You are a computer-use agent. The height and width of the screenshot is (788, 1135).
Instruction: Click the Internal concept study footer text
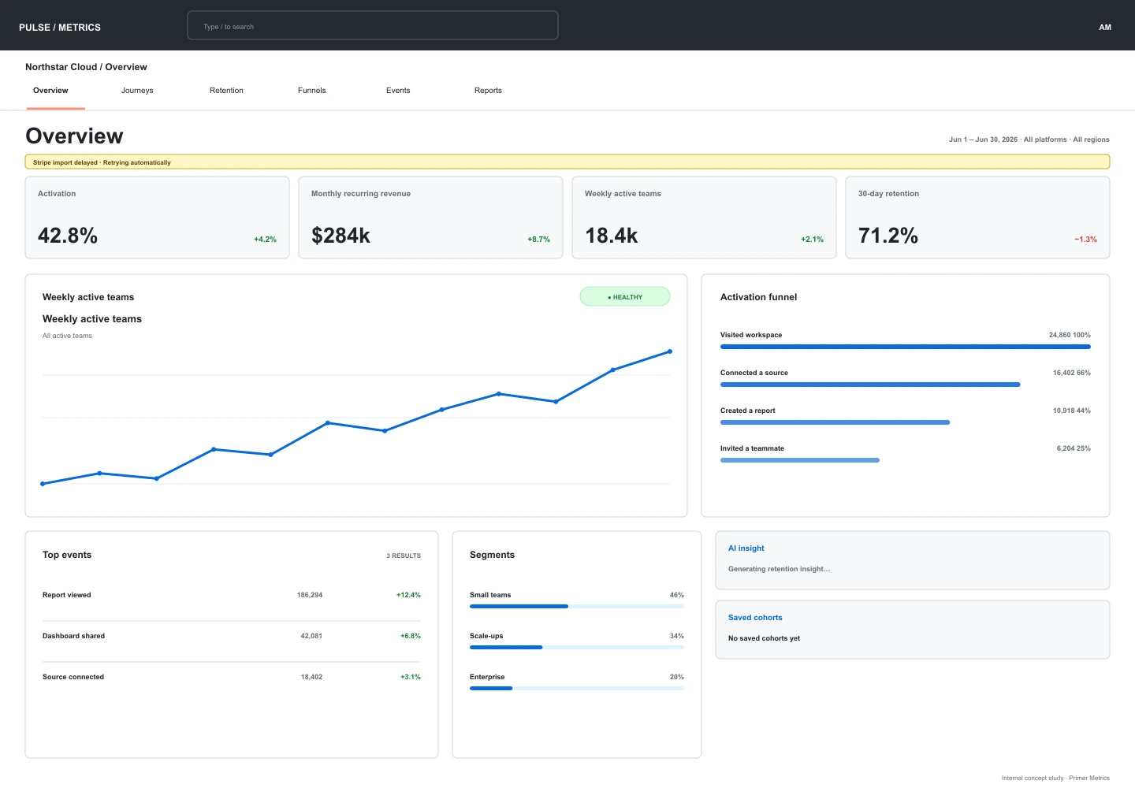(x=1055, y=778)
